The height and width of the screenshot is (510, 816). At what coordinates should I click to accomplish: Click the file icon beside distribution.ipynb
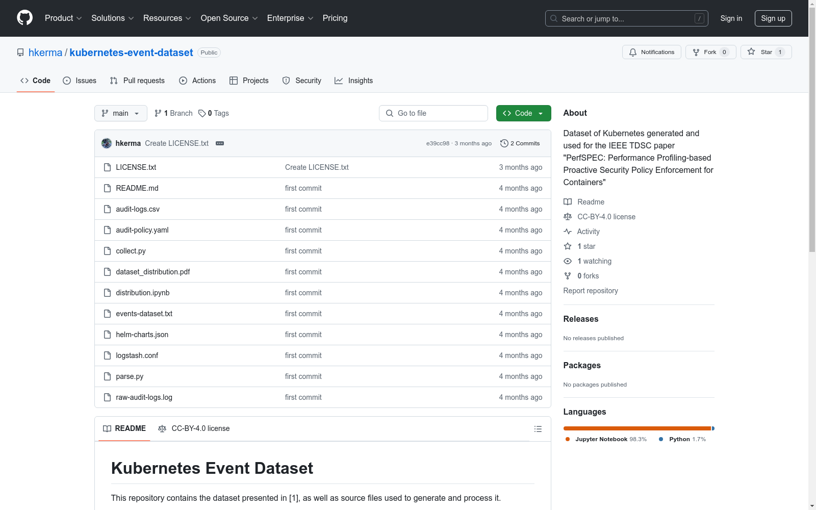click(107, 293)
